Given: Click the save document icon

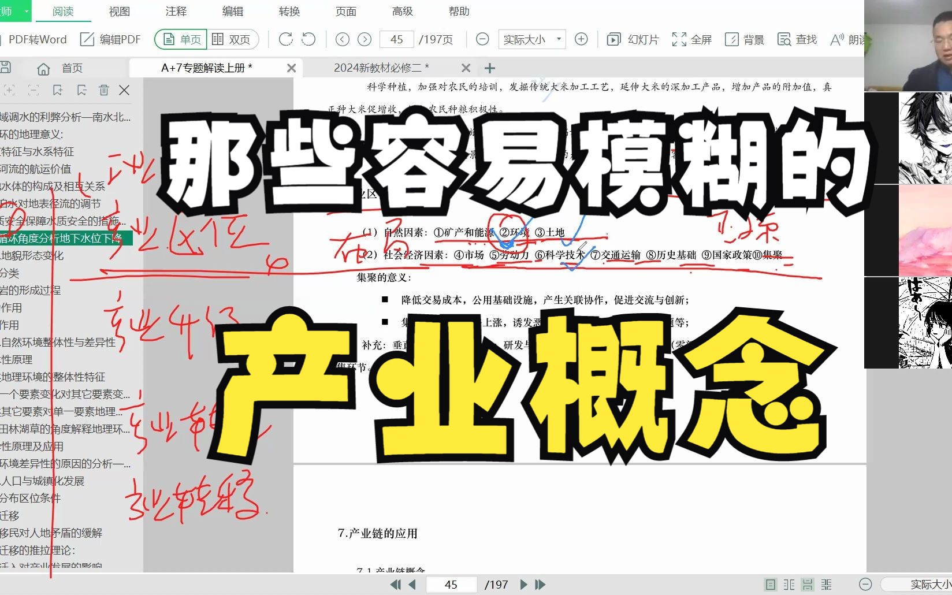Looking at the screenshot, I should (x=5, y=68).
